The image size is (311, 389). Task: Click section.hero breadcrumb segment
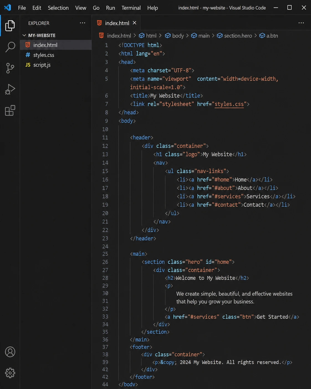238,36
